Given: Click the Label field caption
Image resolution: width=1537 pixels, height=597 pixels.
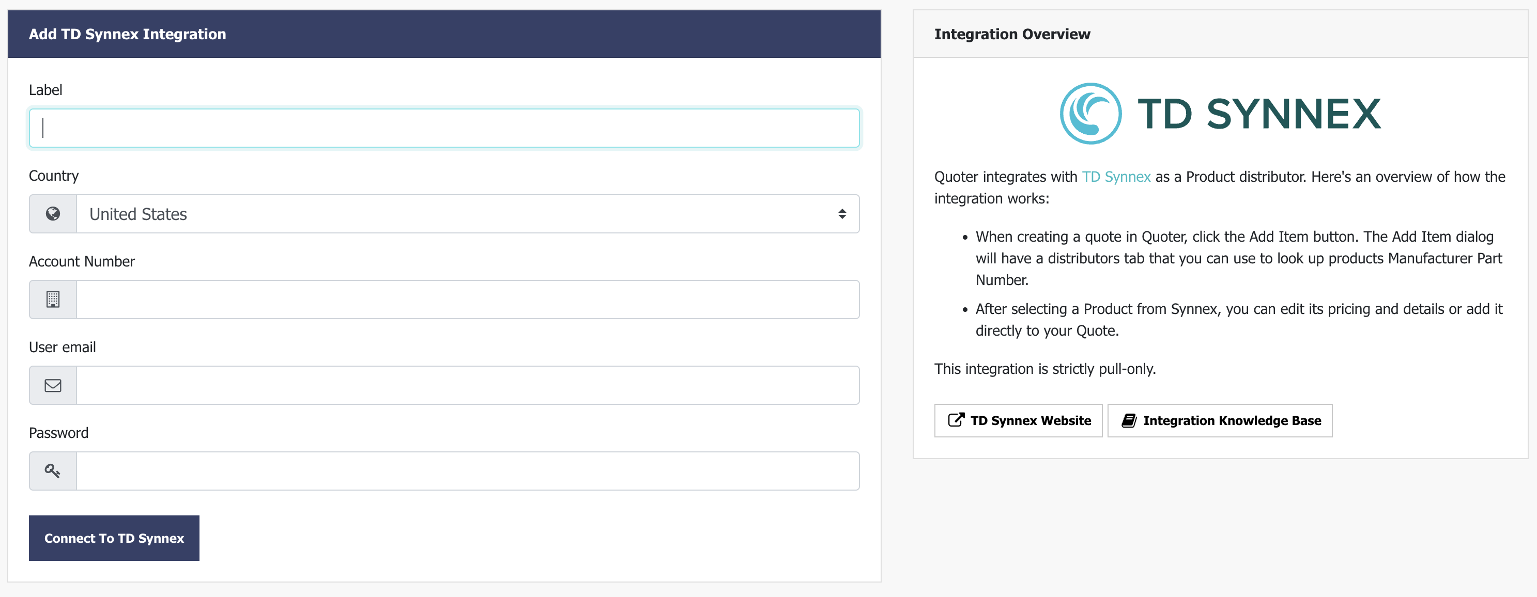Looking at the screenshot, I should coord(45,90).
